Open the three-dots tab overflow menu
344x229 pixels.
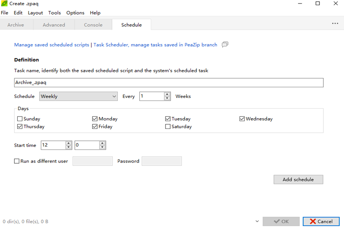pos(335,24)
